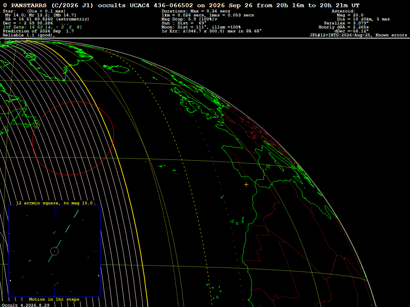Select the red circle on the occultation path
Viewport: 410px width, 307px height.
(x=73, y=138)
